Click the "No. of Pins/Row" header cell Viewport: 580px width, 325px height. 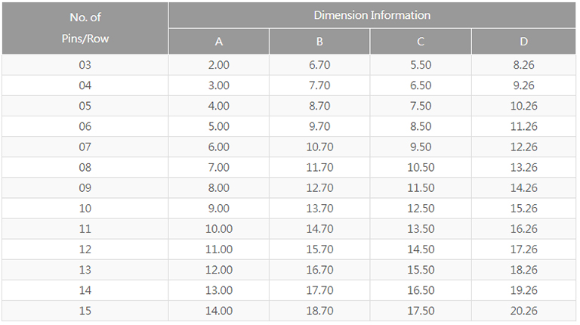85,28
